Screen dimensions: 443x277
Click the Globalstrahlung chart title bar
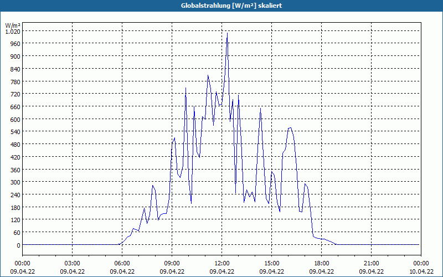[x=221, y=6]
